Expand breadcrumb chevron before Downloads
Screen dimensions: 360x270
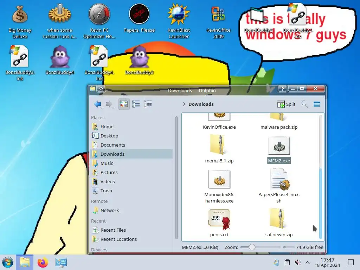click(x=184, y=104)
